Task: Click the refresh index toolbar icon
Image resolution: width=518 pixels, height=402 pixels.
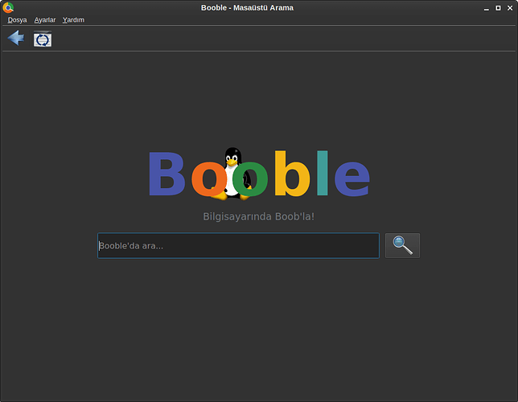Action: pyautogui.click(x=43, y=39)
